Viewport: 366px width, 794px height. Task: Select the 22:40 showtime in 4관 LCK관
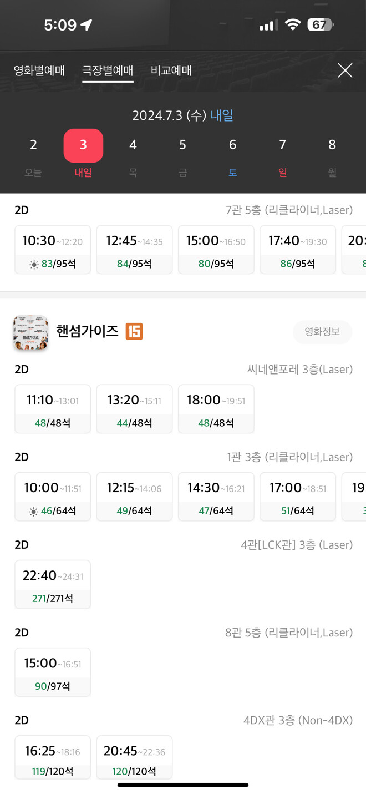tap(53, 584)
